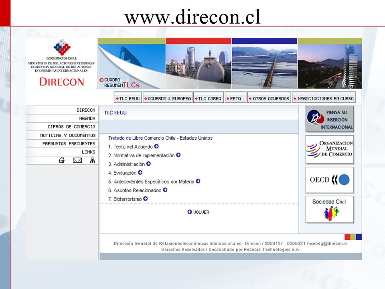Click arrow icon next to Asuntos Relacionados
The image size is (385, 289).
point(165,190)
